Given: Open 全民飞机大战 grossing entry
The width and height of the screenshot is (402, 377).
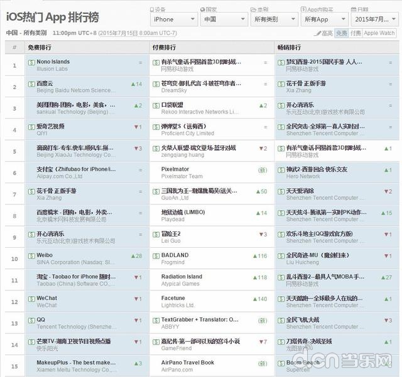Looking at the screenshot, I should tap(303, 320).
